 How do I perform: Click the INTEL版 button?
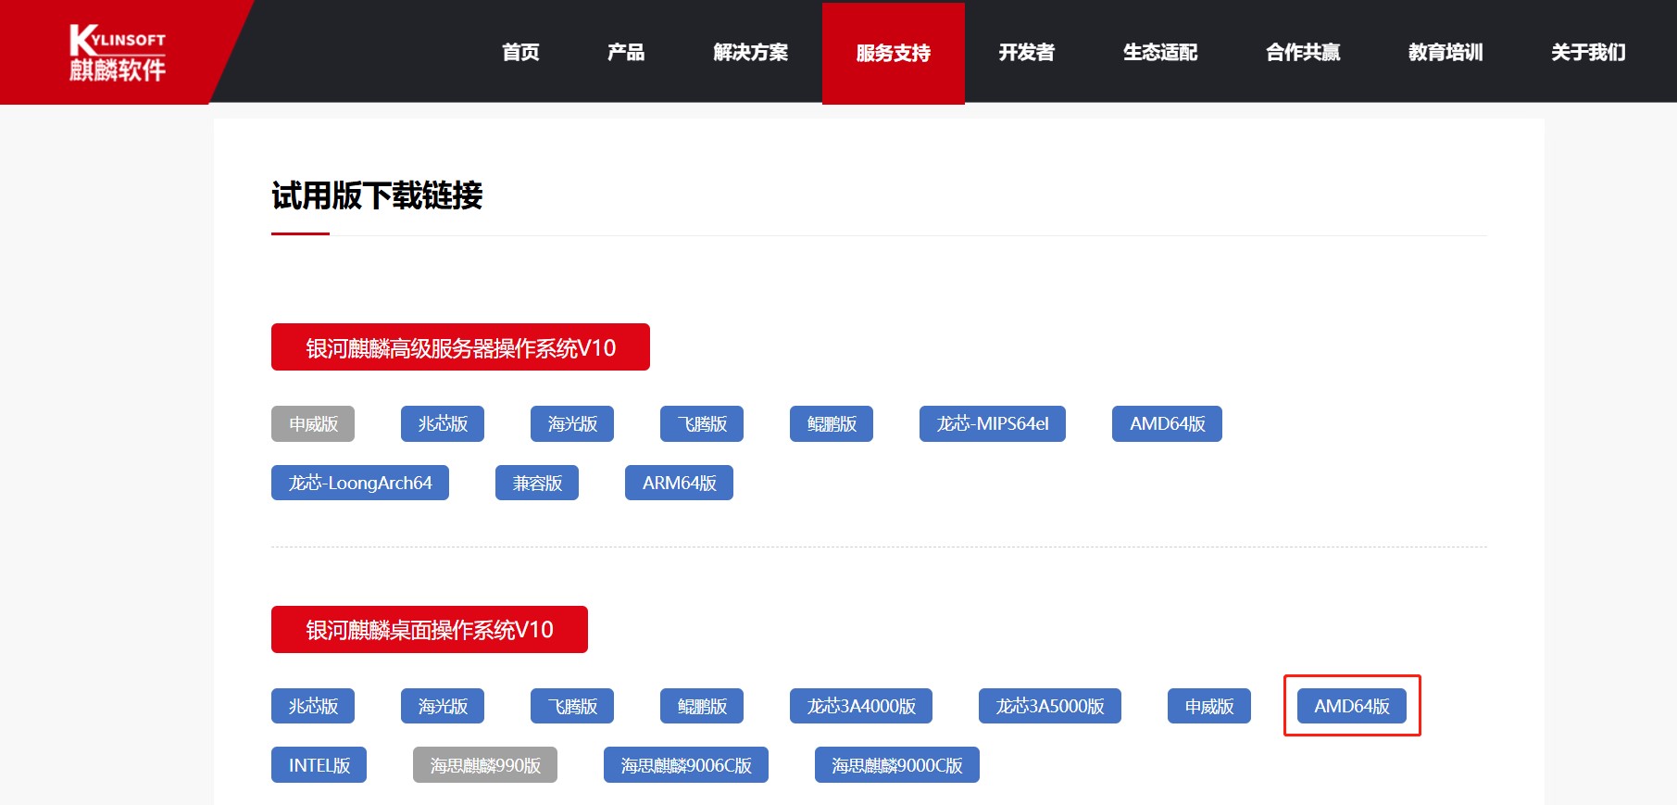(x=319, y=765)
